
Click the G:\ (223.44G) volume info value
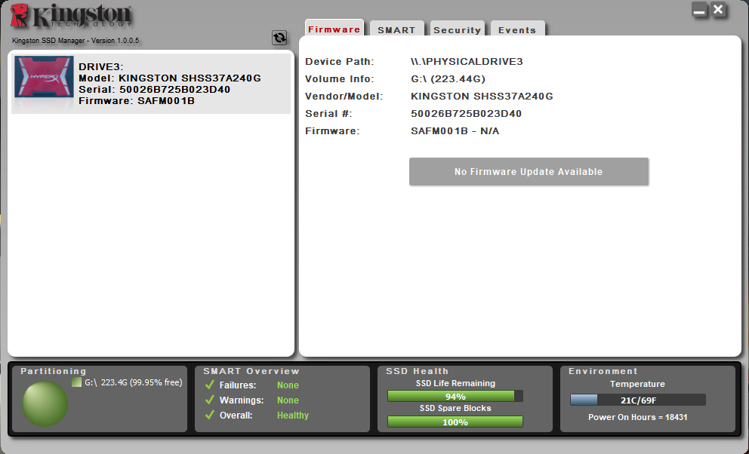tap(448, 79)
